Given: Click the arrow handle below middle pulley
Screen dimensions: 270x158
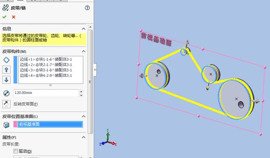Looking at the screenshot, I should (x=208, y=86).
